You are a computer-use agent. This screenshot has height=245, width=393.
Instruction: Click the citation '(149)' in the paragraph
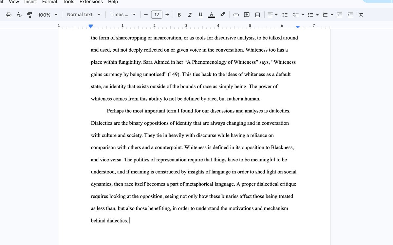coord(174,74)
